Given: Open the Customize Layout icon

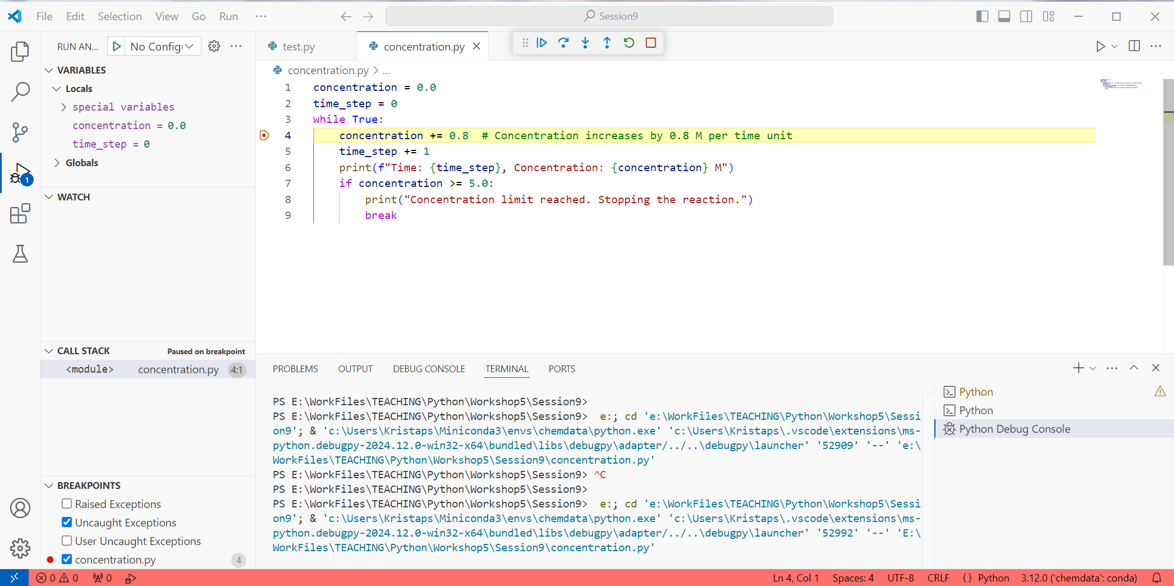Looking at the screenshot, I should [1048, 16].
